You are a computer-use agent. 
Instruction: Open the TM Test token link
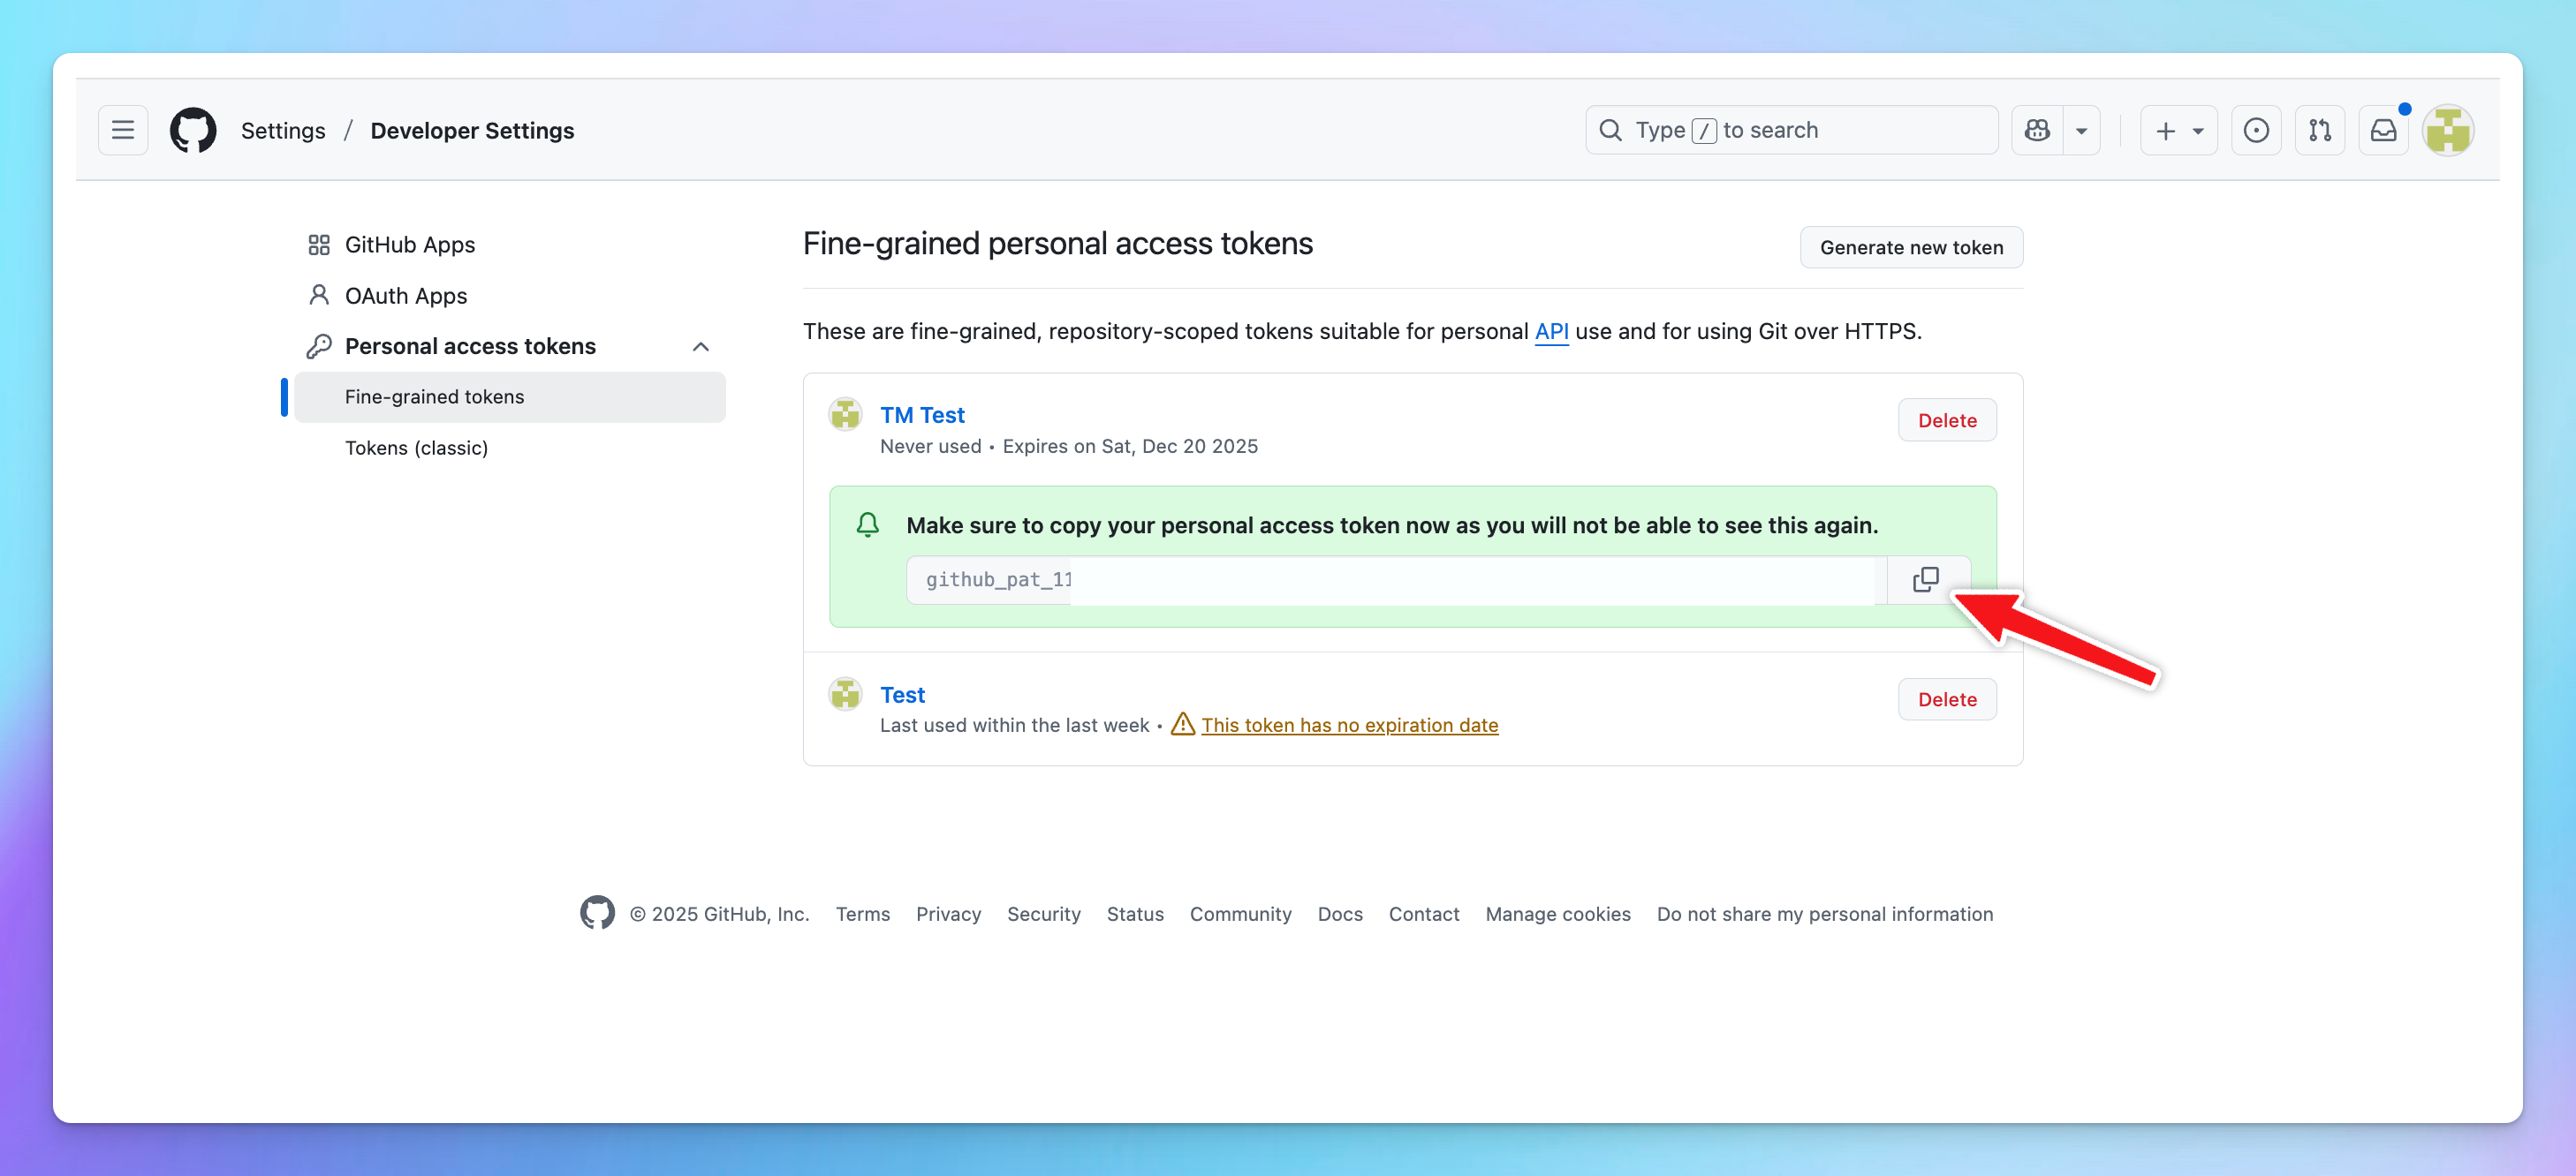[921, 415]
